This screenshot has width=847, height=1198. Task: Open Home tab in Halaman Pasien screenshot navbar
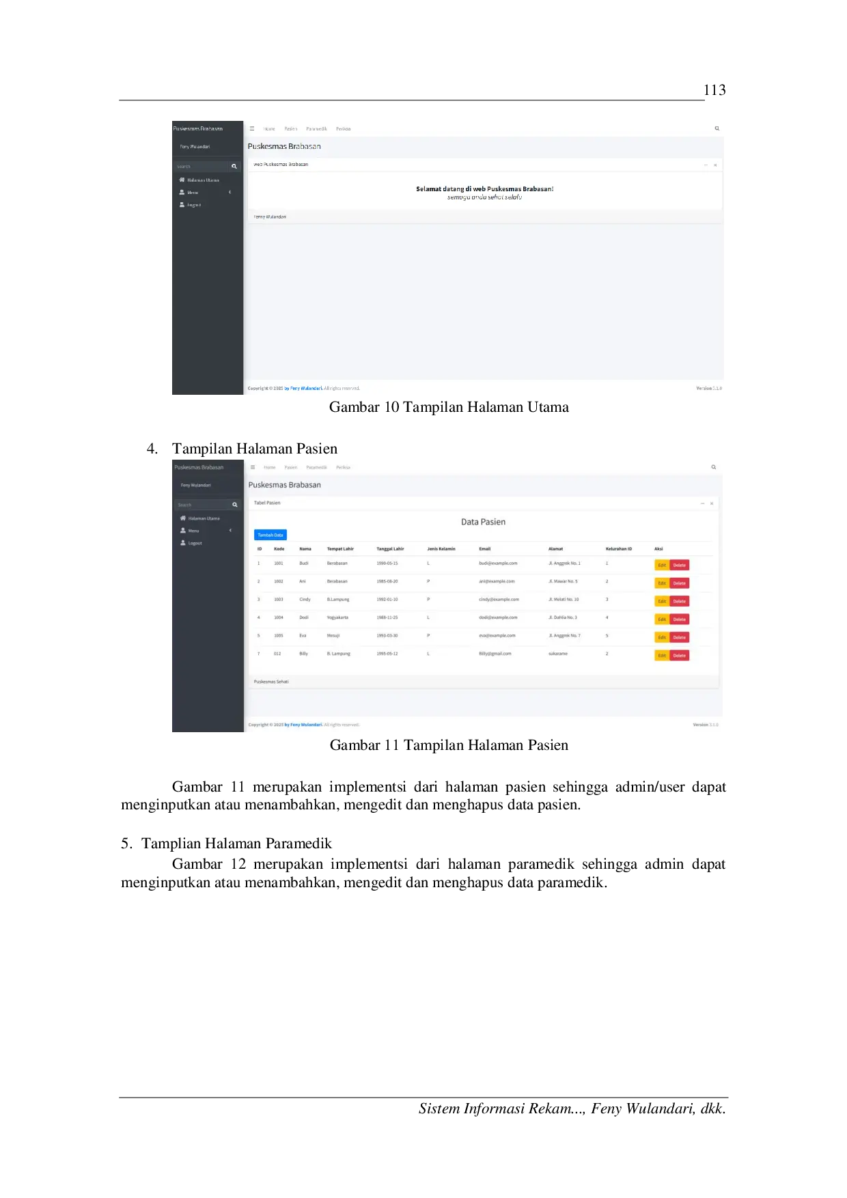click(x=270, y=467)
